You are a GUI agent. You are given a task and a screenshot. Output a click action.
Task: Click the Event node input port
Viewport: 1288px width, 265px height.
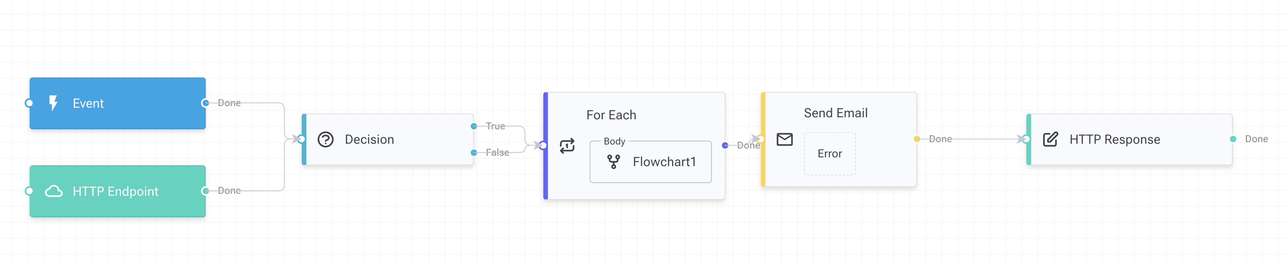29,103
